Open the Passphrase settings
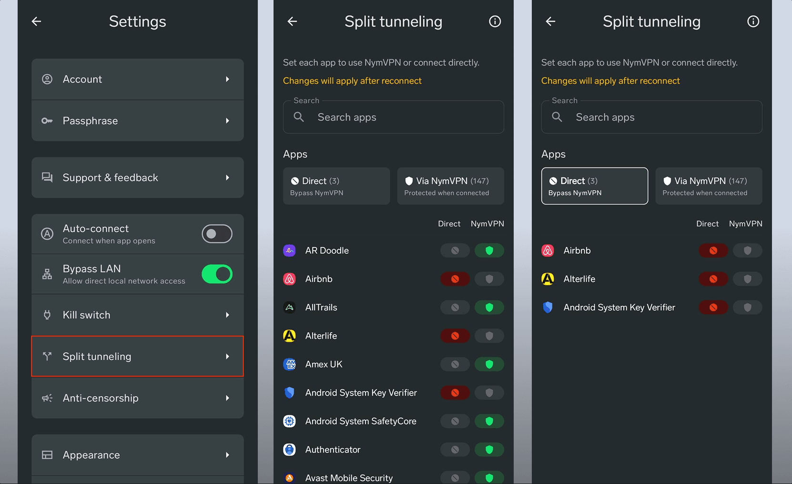This screenshot has width=792, height=484. click(137, 121)
